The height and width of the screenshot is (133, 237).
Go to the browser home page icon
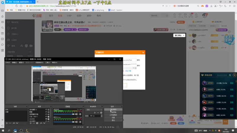point(21,6)
